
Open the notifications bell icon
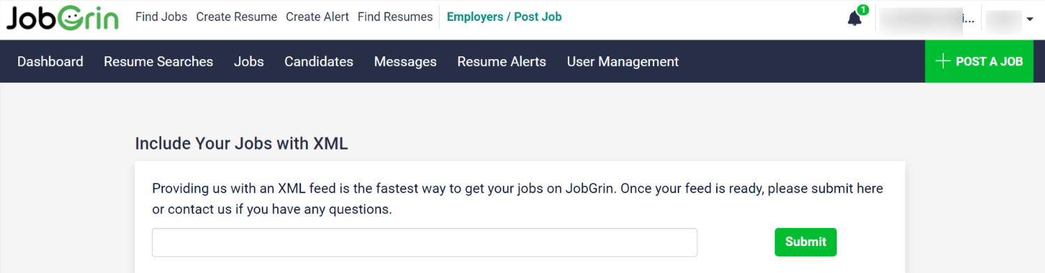coord(855,19)
